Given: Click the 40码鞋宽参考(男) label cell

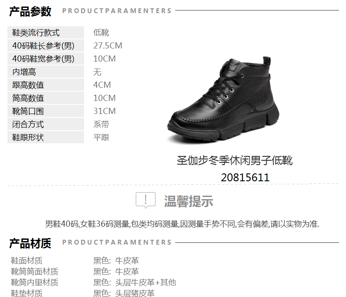Looking at the screenshot, I should [x=46, y=59].
